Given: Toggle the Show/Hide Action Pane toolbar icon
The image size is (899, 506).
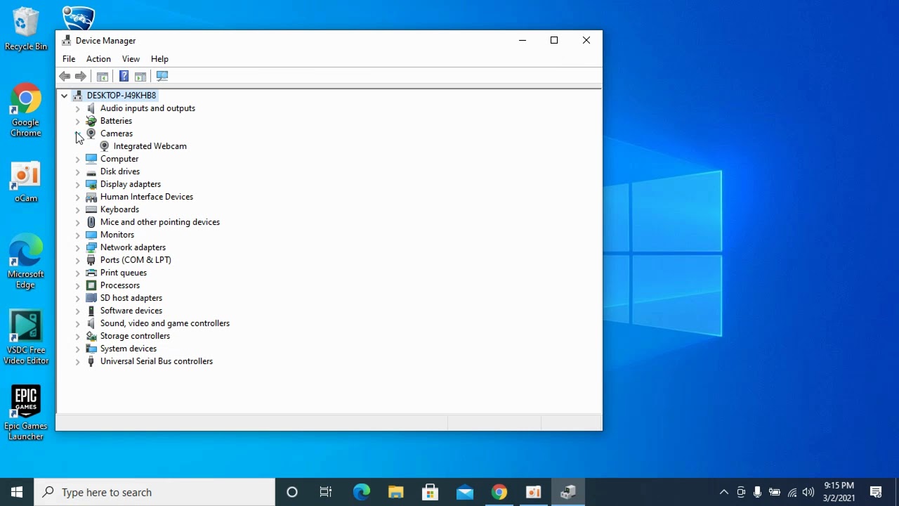Looking at the screenshot, I should point(140,76).
